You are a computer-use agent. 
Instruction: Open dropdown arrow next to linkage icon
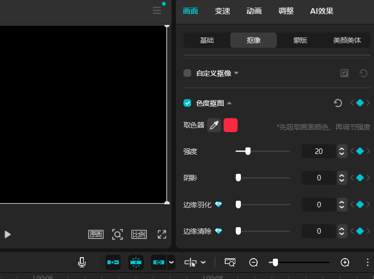[x=171, y=262]
